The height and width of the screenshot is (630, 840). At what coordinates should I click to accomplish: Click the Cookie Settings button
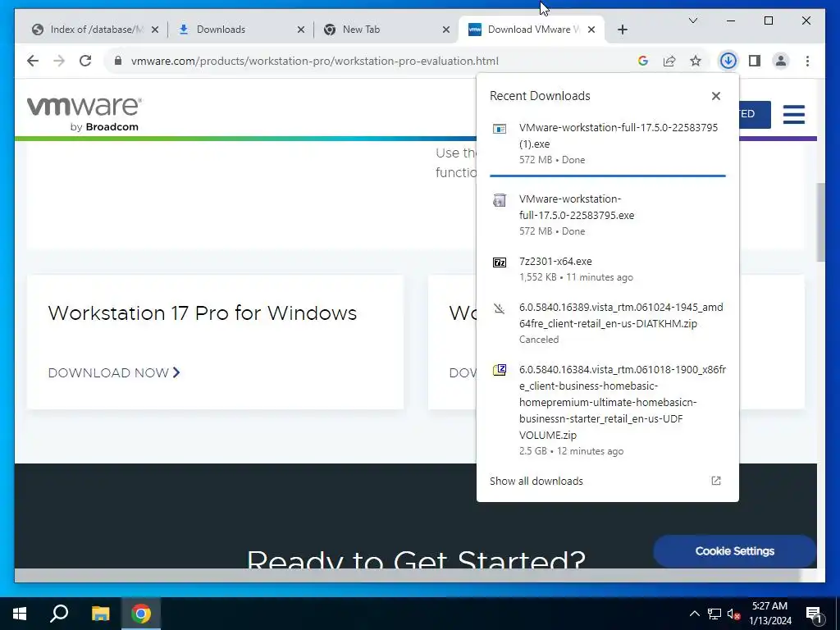734,551
